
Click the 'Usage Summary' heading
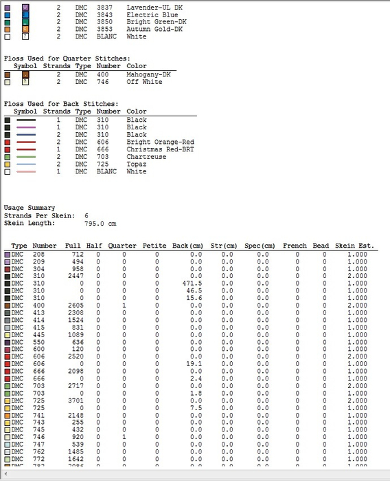click(x=30, y=208)
